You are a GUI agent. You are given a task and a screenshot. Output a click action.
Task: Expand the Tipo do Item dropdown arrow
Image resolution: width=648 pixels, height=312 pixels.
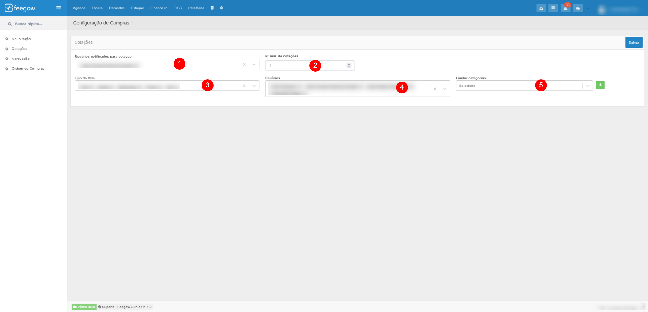254,86
